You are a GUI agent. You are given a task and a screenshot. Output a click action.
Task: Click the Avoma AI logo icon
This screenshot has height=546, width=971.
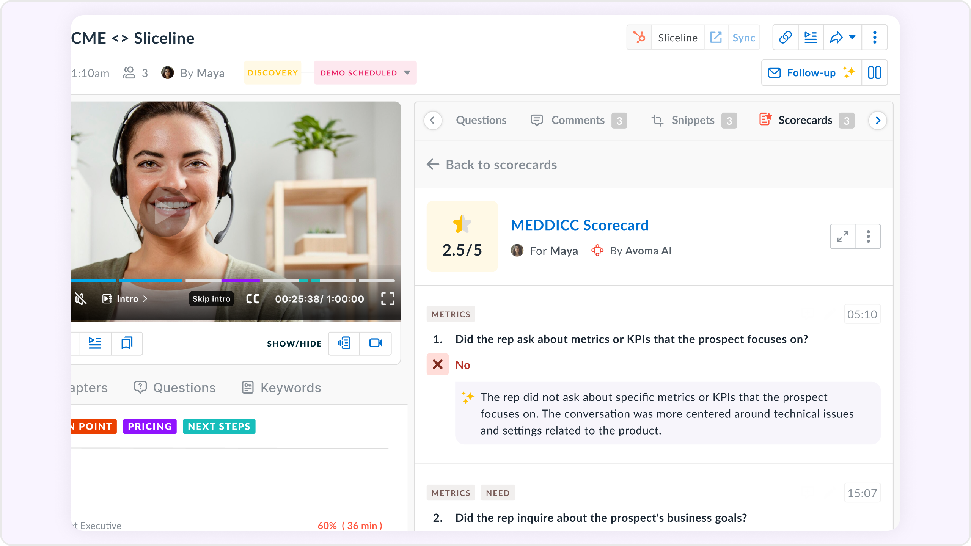click(x=597, y=251)
